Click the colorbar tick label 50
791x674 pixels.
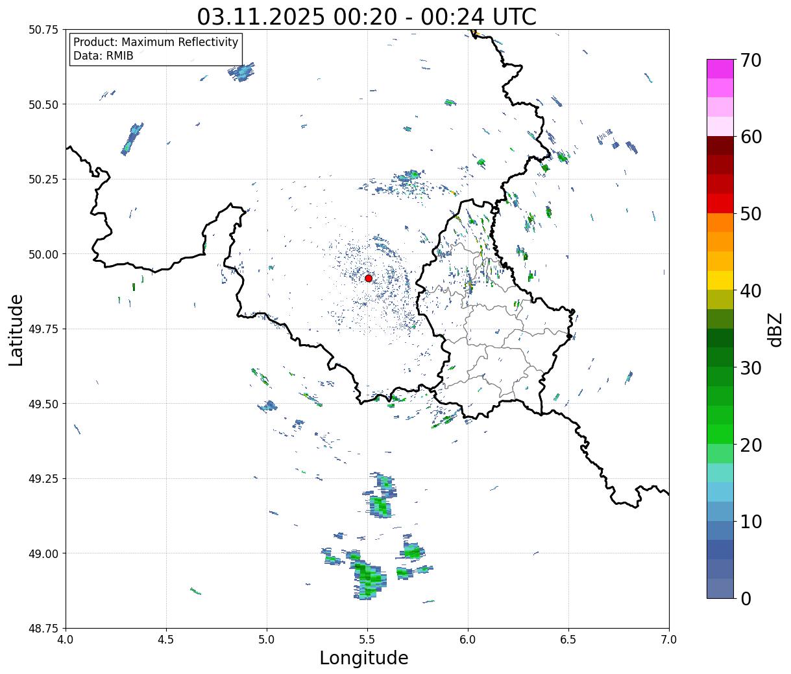pyautogui.click(x=750, y=214)
